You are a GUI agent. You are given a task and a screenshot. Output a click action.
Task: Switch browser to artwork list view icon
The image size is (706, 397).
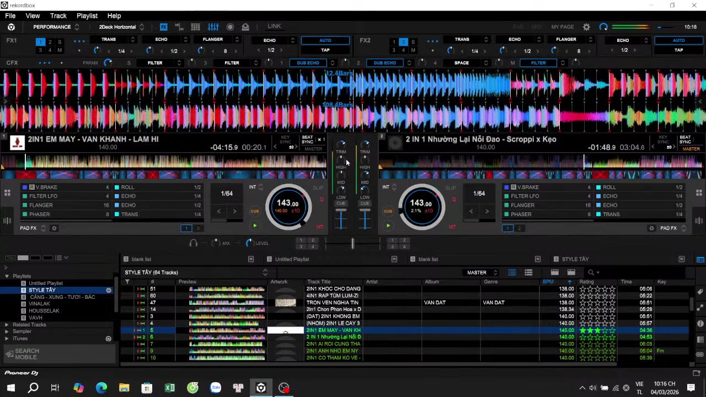click(x=528, y=272)
